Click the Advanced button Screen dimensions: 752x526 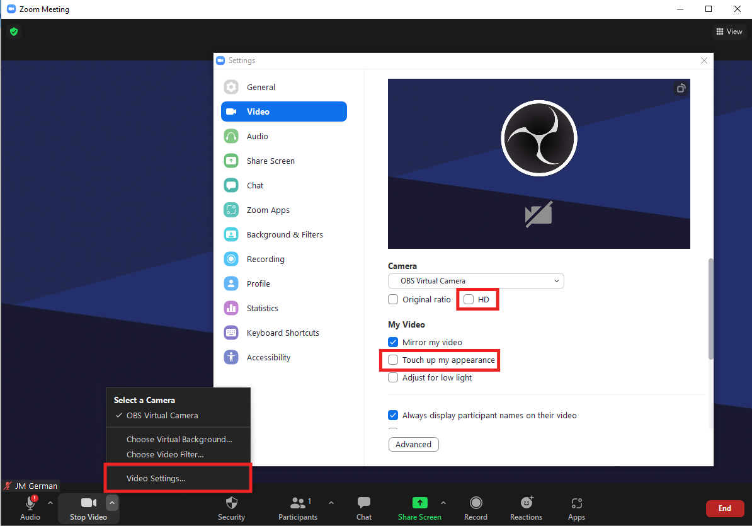[413, 445]
